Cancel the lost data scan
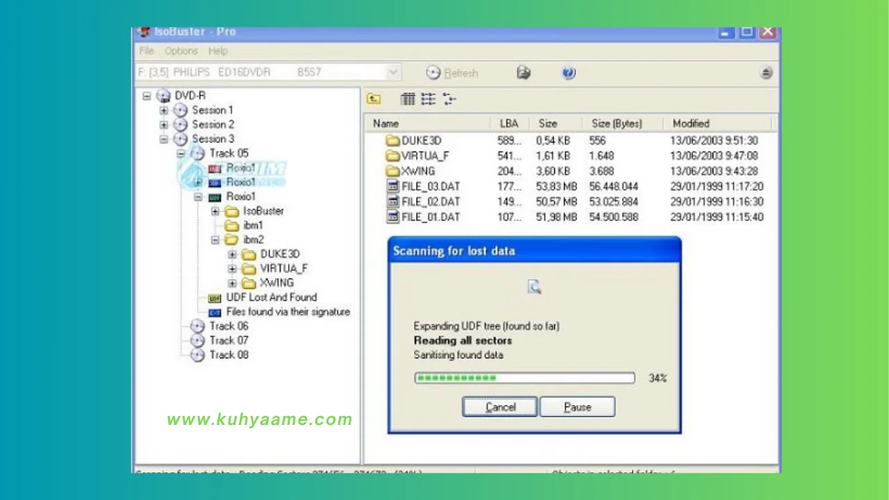Image resolution: width=889 pixels, height=500 pixels. pyautogui.click(x=500, y=407)
